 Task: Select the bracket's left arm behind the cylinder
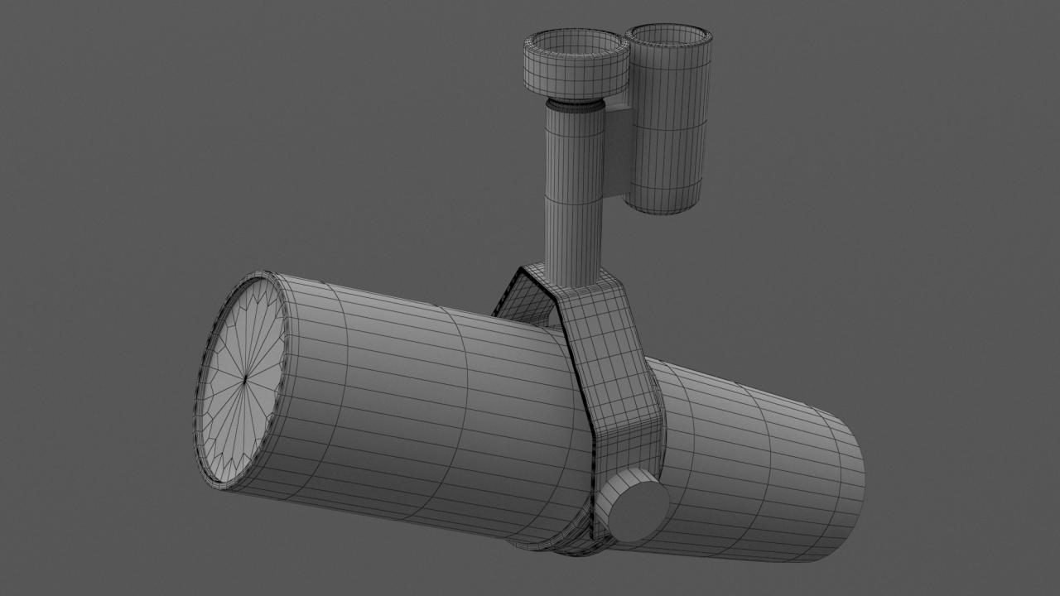[518, 298]
